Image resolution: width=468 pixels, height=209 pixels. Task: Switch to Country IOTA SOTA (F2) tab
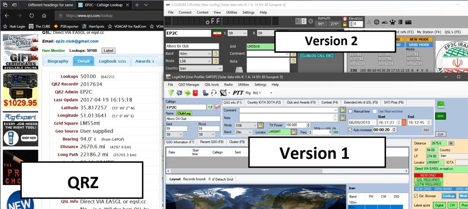point(264,102)
